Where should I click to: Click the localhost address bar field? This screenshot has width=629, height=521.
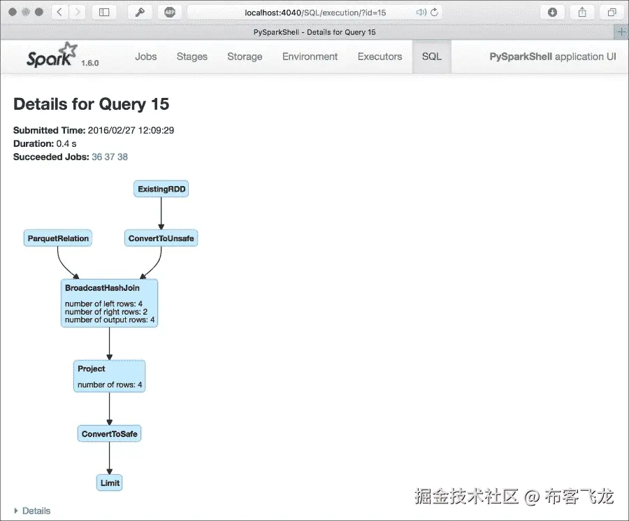tap(294, 12)
